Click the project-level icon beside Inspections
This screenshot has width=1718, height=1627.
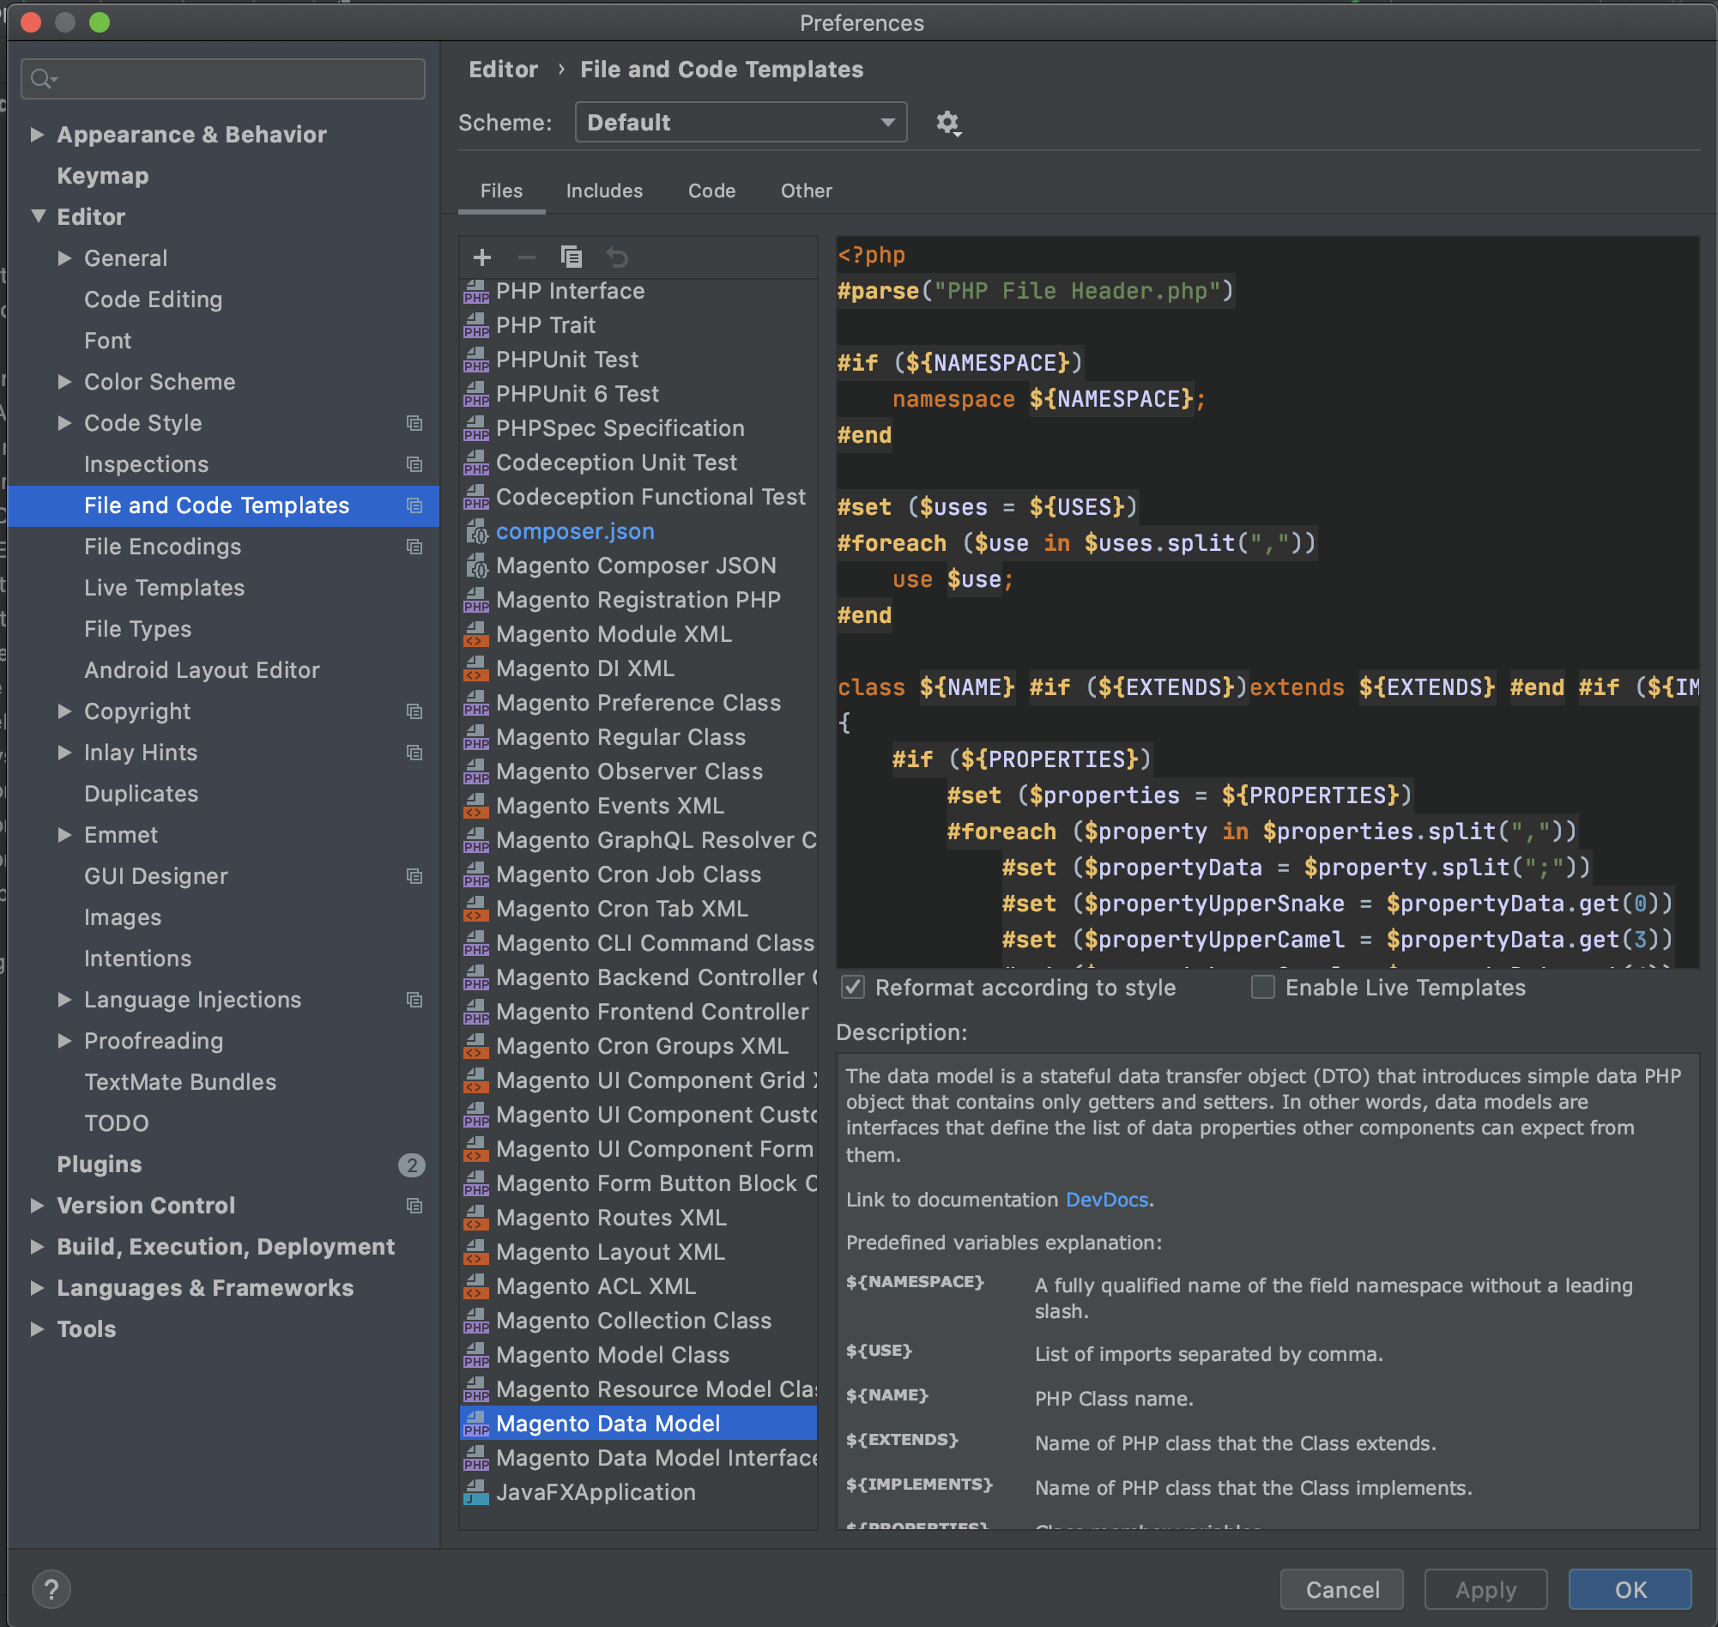(x=414, y=465)
